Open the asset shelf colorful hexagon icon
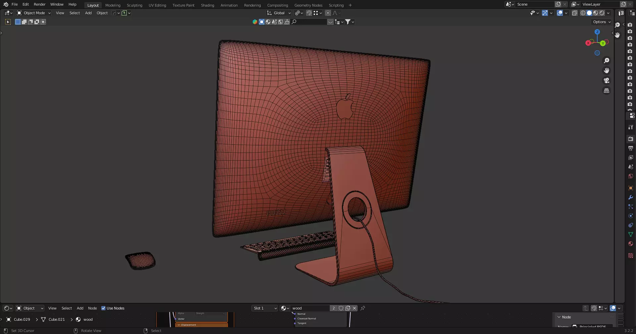The image size is (636, 334). coord(255,22)
